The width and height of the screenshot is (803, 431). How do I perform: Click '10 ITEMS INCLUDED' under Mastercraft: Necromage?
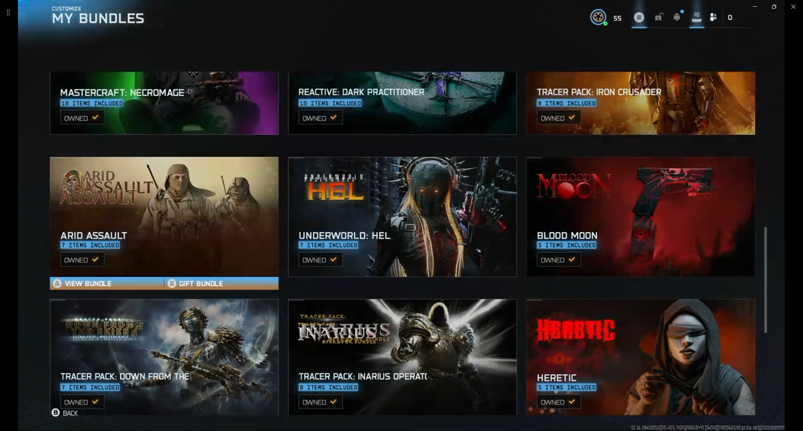[x=92, y=103]
